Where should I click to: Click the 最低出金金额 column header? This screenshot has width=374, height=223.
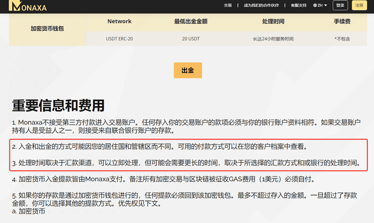(x=191, y=22)
